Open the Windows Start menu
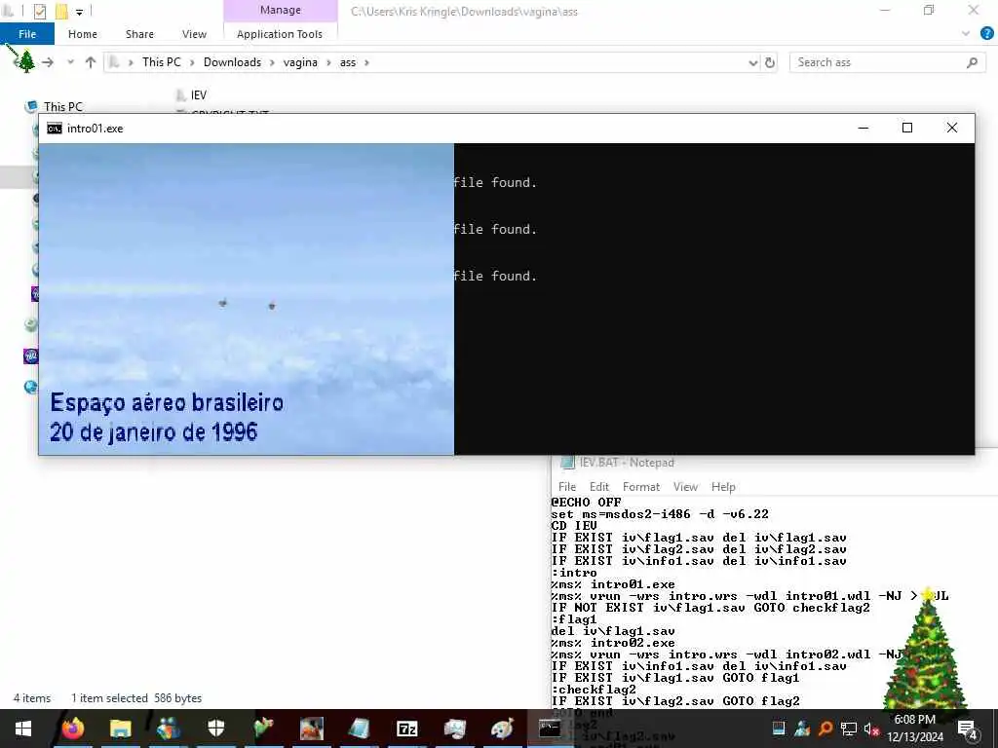 [23, 729]
